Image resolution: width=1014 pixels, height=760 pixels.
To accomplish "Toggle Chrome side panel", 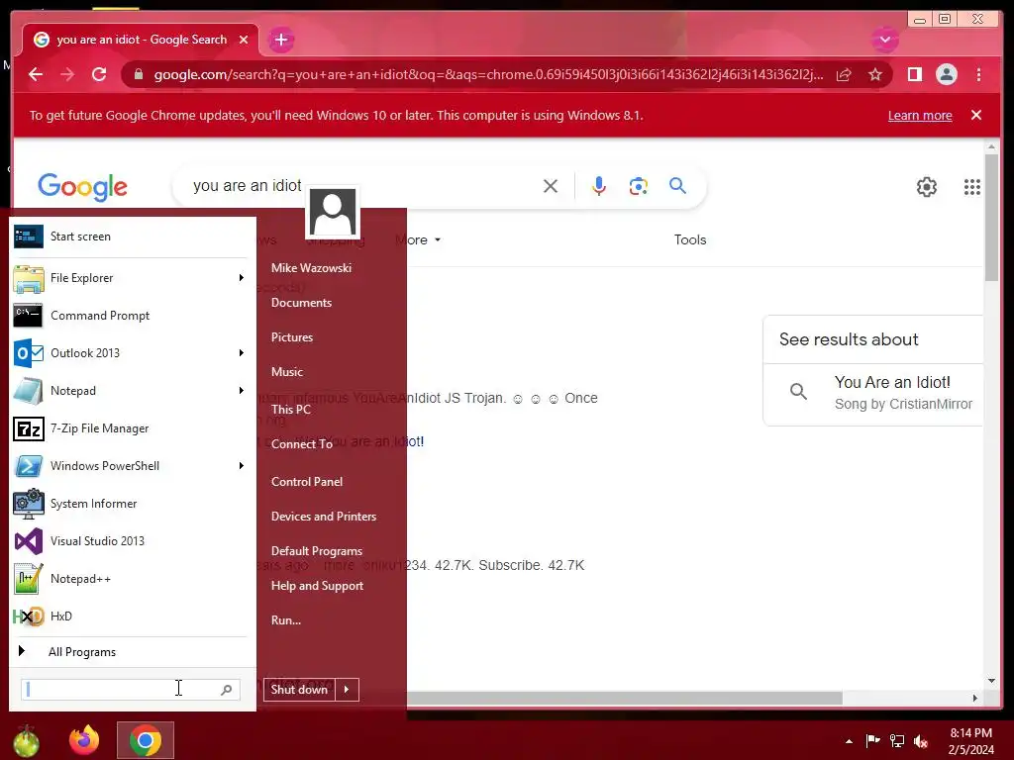I will [x=914, y=74].
